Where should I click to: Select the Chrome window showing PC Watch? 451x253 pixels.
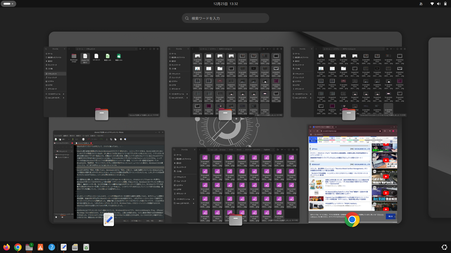point(353,174)
